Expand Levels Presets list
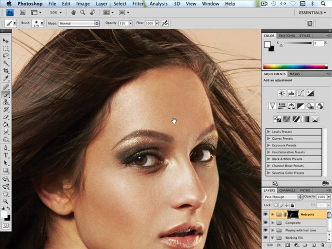 (x=269, y=132)
